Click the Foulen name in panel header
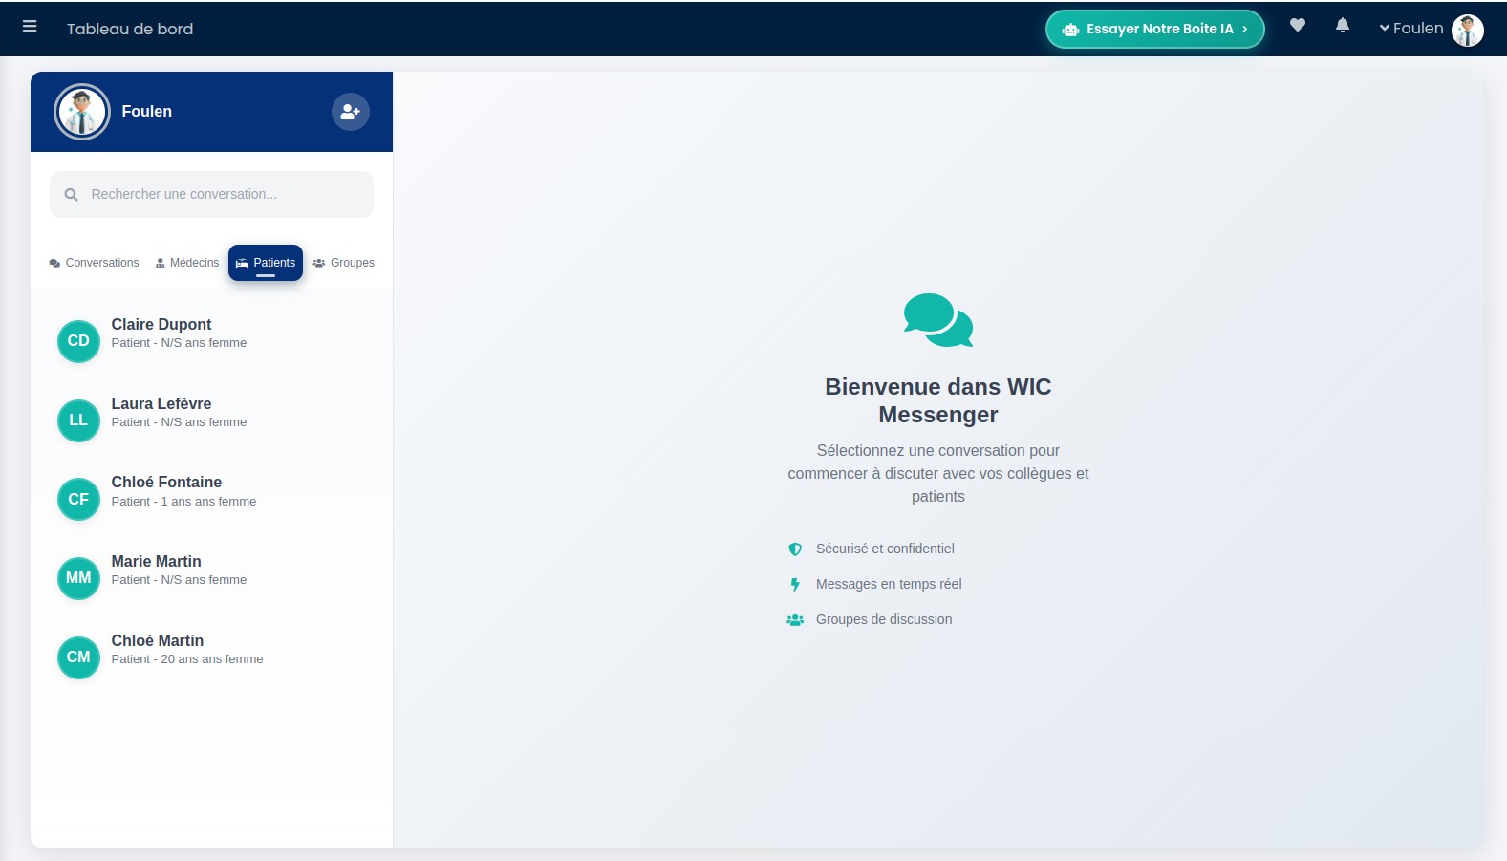Viewport: 1507px width, 861px height. pyautogui.click(x=147, y=112)
